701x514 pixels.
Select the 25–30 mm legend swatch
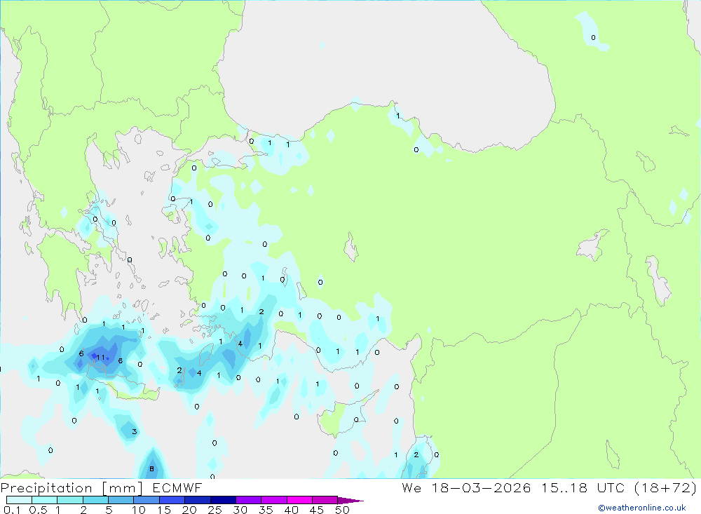pos(223,500)
